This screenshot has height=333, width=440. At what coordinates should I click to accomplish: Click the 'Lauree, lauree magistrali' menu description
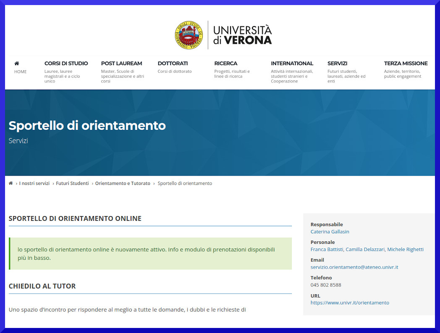tap(62, 76)
